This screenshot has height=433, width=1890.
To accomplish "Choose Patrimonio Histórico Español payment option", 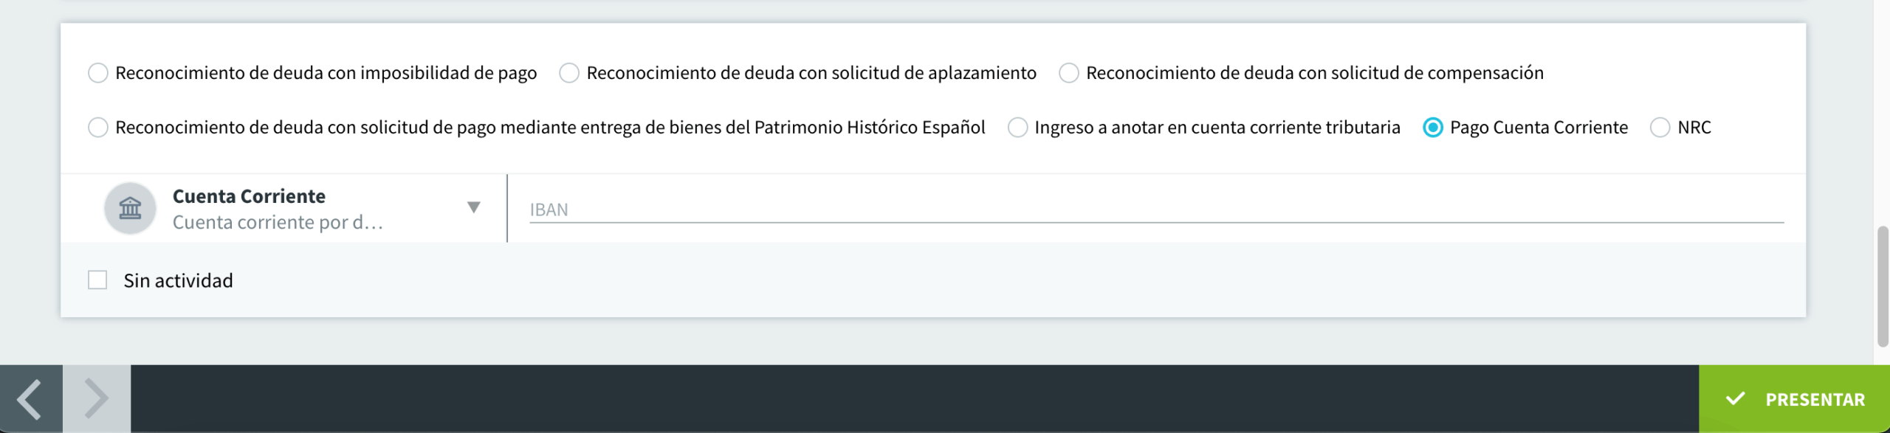I will (98, 128).
